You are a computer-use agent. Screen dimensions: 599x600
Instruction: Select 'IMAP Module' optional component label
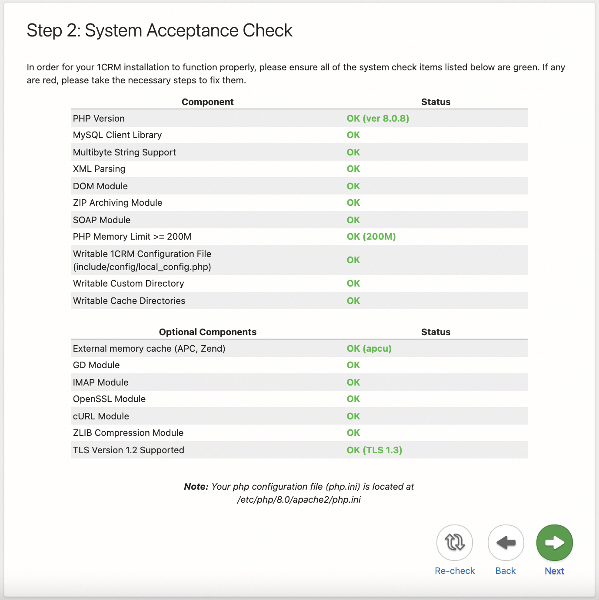point(101,382)
